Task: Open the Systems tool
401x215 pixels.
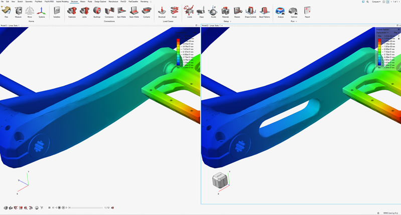Action: pos(42,12)
